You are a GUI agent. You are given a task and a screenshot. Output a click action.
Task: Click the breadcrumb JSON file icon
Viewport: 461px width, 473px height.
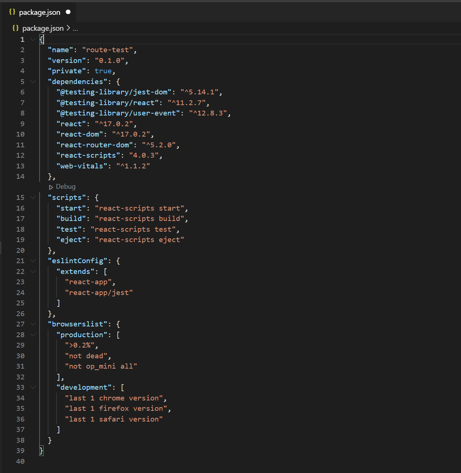click(x=16, y=28)
